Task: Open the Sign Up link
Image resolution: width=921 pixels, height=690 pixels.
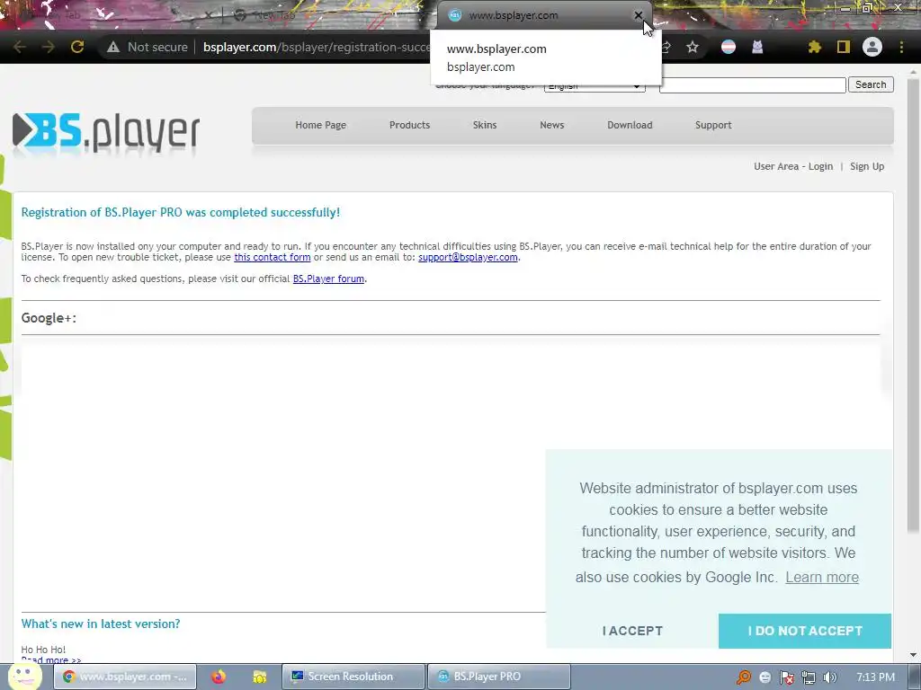Action: (x=867, y=166)
